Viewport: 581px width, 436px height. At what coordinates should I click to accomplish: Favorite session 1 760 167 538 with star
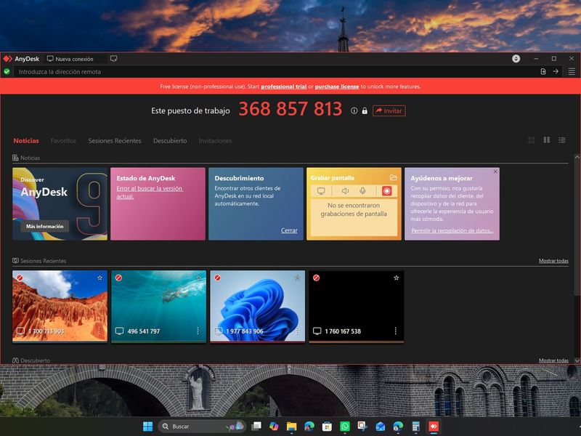click(396, 278)
